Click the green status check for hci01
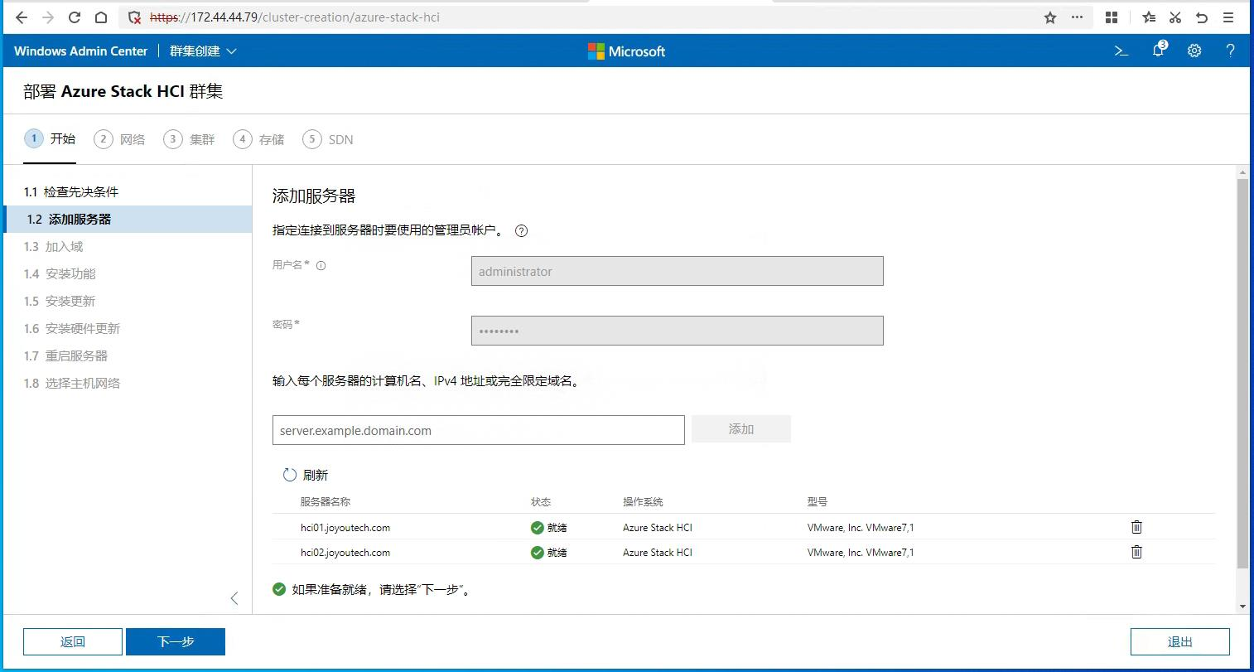The height and width of the screenshot is (672, 1254). tap(538, 528)
